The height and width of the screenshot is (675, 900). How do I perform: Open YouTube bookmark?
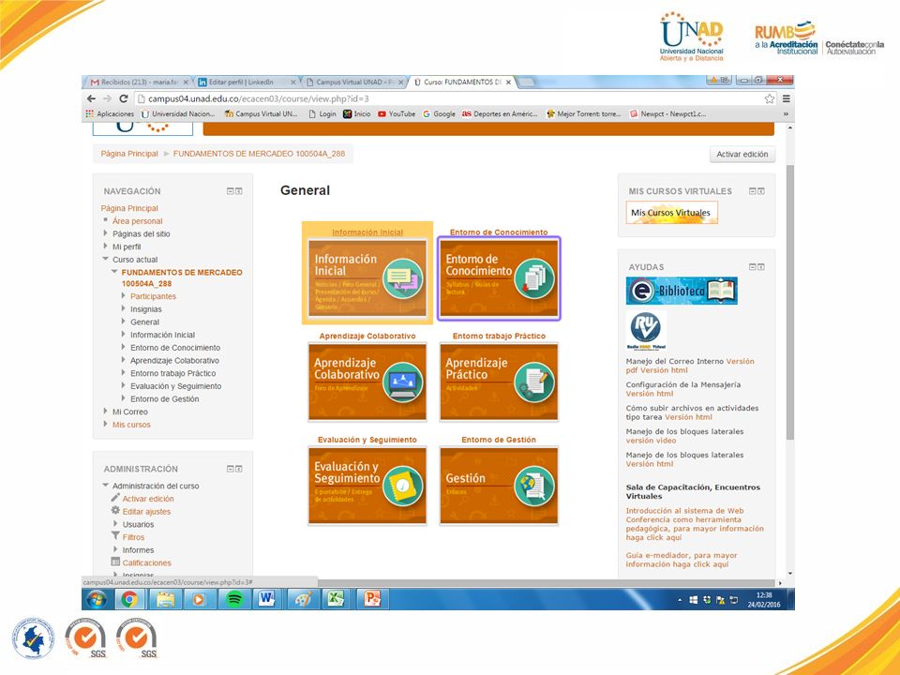coord(396,113)
